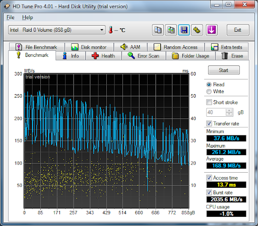258x226 pixels.
Task: Click the Health red cross icon
Action: [x=95, y=56]
